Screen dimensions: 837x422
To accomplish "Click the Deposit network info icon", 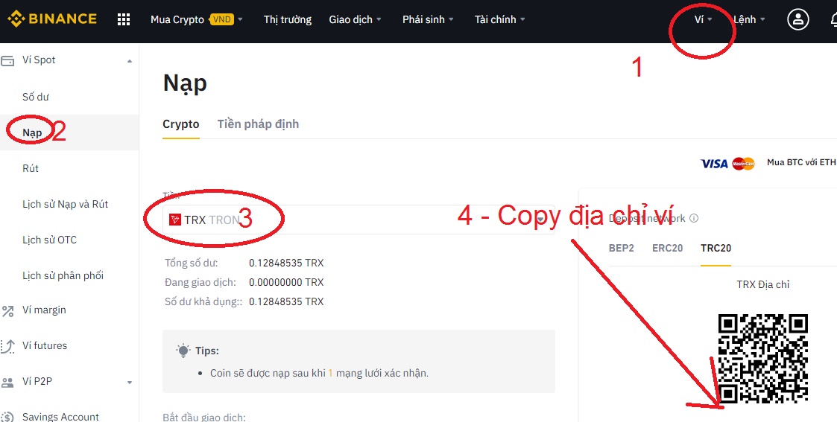I will [x=694, y=218].
